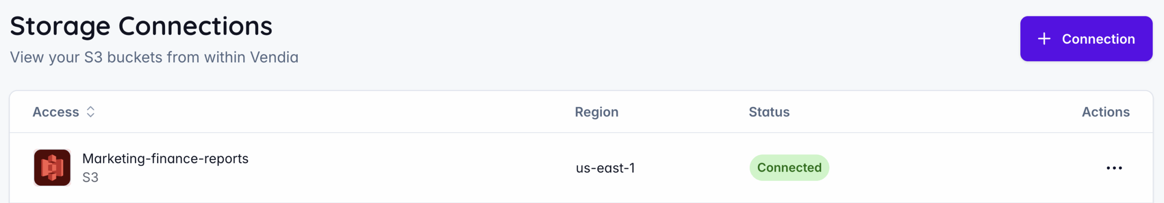Click the plus icon on Connection button
The height and width of the screenshot is (203, 1164).
1044,39
